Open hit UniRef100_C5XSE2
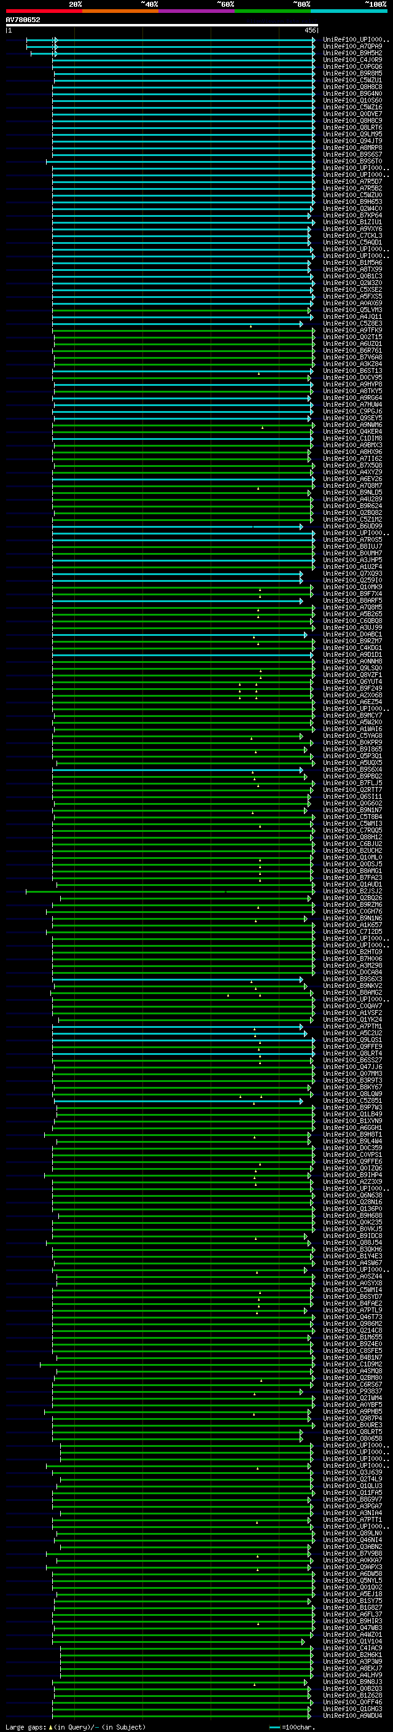Image resolution: width=393 pixels, height=1732 pixels. [352, 290]
